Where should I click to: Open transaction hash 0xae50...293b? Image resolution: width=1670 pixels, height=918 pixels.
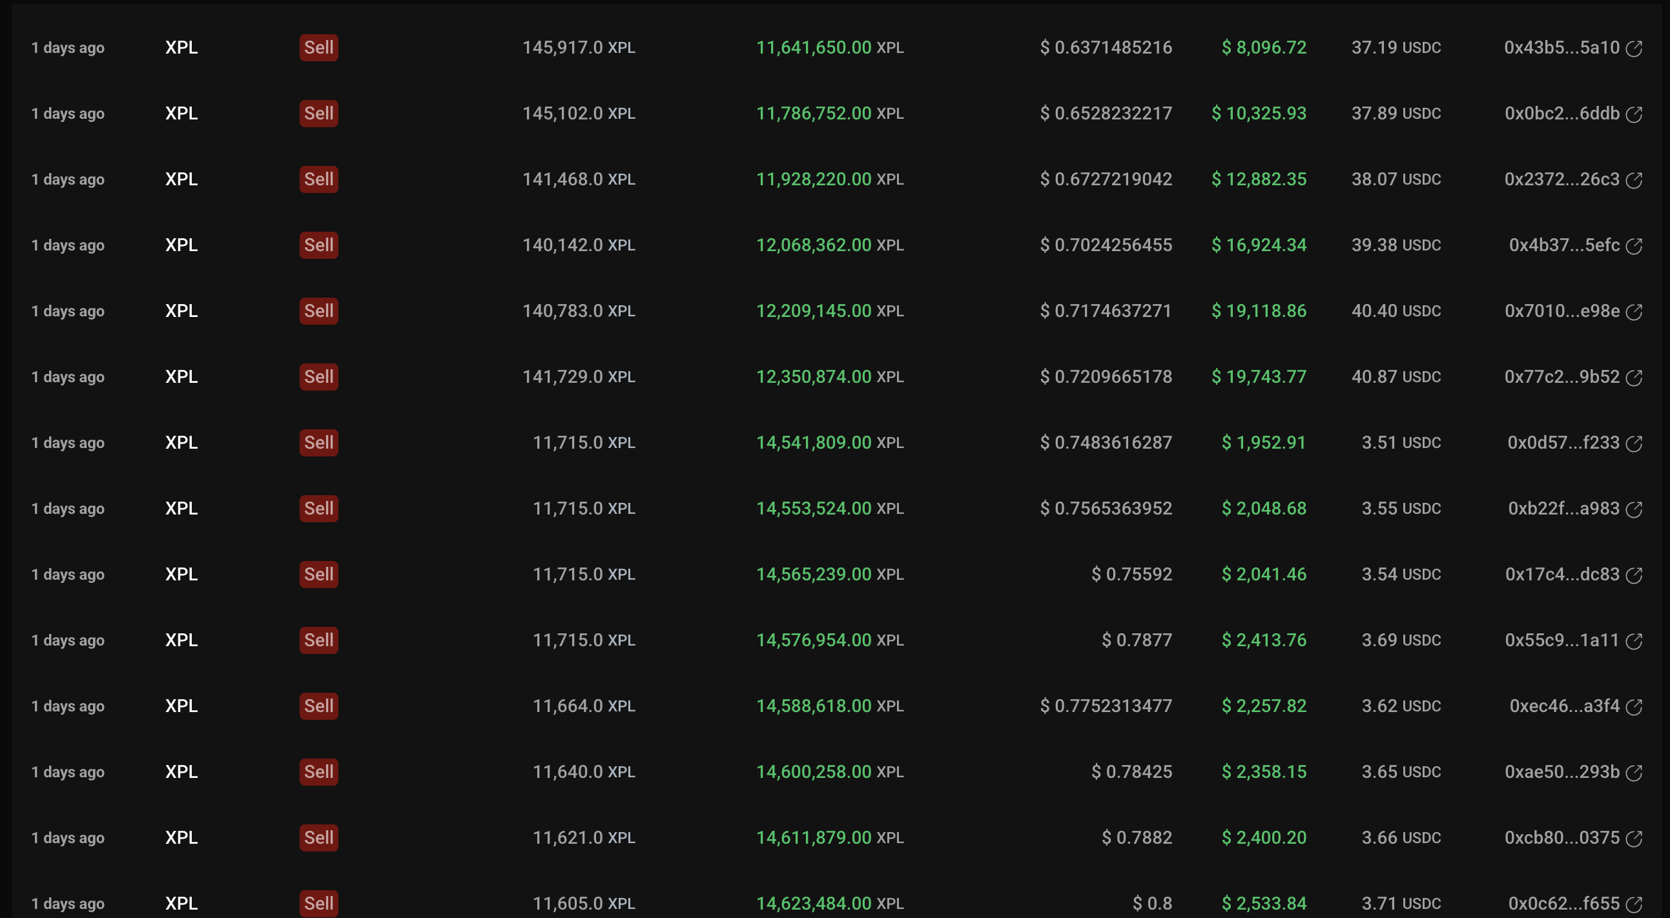[x=1561, y=771]
